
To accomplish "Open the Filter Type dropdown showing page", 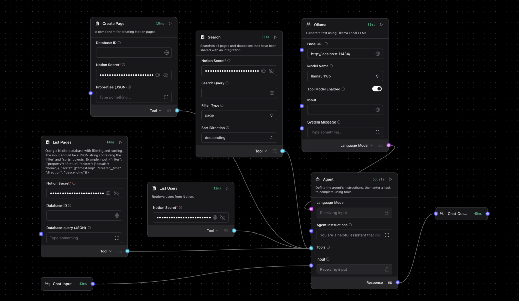I will point(239,115).
